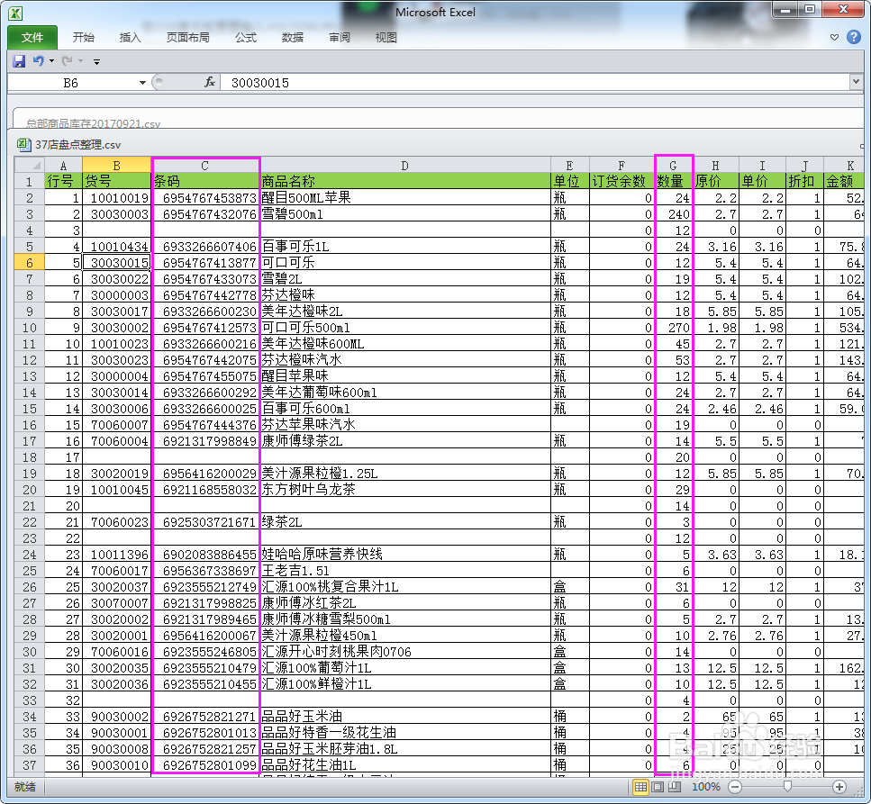Switch to the 审阅 ribbon tab

pyautogui.click(x=340, y=37)
